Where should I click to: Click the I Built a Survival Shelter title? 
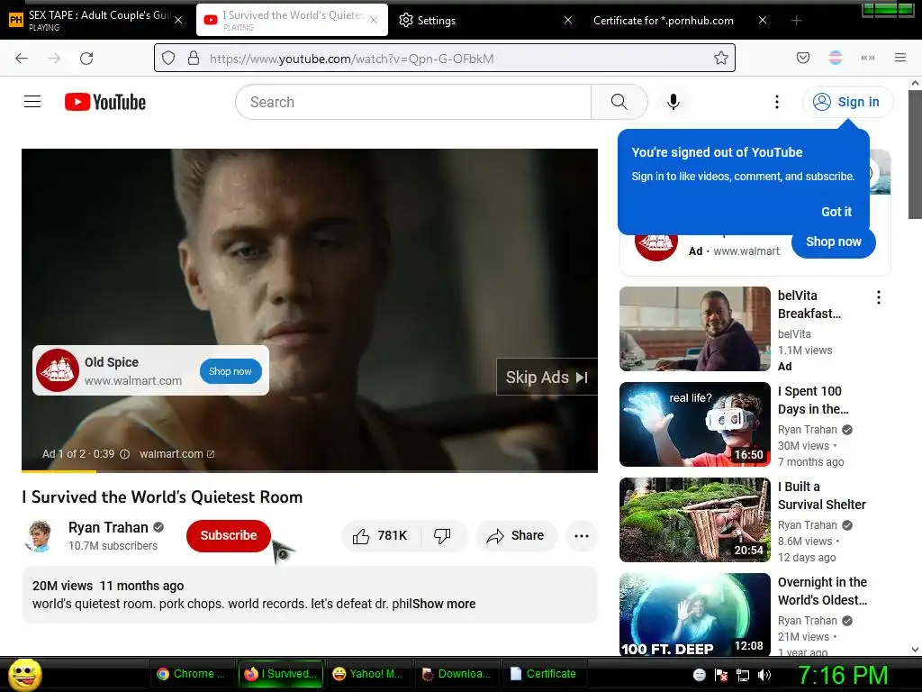[821, 496]
